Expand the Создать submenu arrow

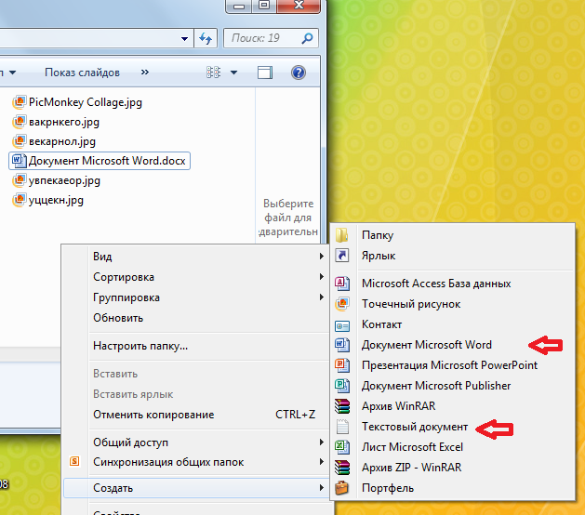tap(321, 488)
